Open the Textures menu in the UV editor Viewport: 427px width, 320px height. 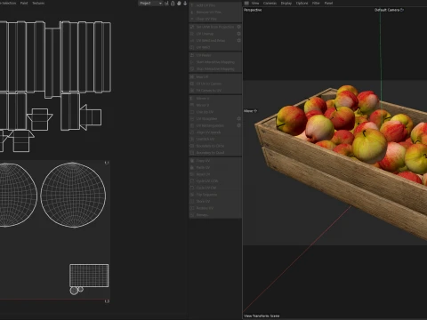(x=38, y=3)
